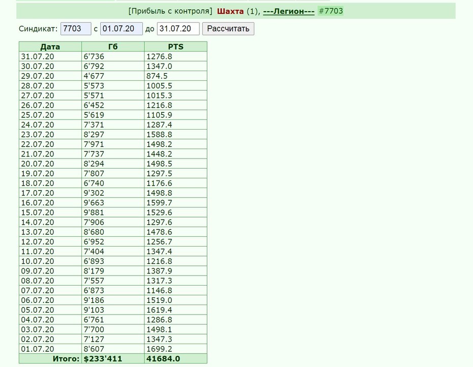473x367 pixels.
Task: Select date cell 13.07.20
Action: pyautogui.click(x=38, y=232)
